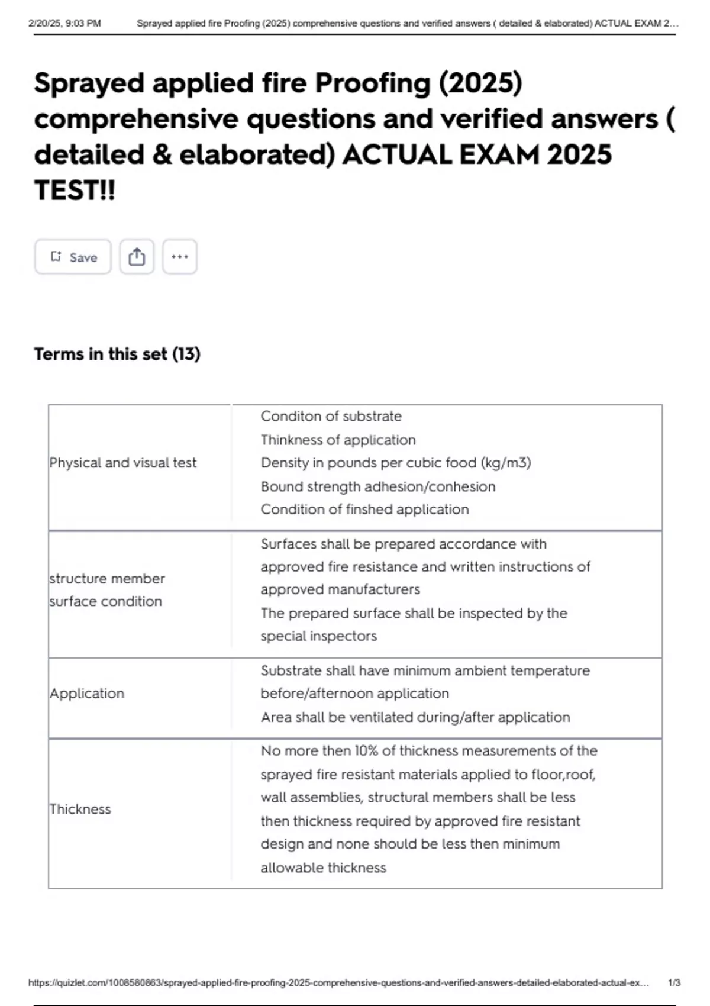Click the ellipsis icon on the far right
The image size is (710, 1006).
[179, 256]
